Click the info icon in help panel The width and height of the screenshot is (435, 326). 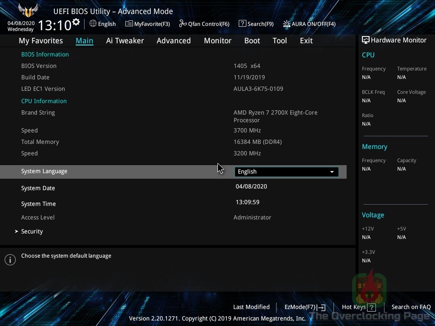[10, 260]
